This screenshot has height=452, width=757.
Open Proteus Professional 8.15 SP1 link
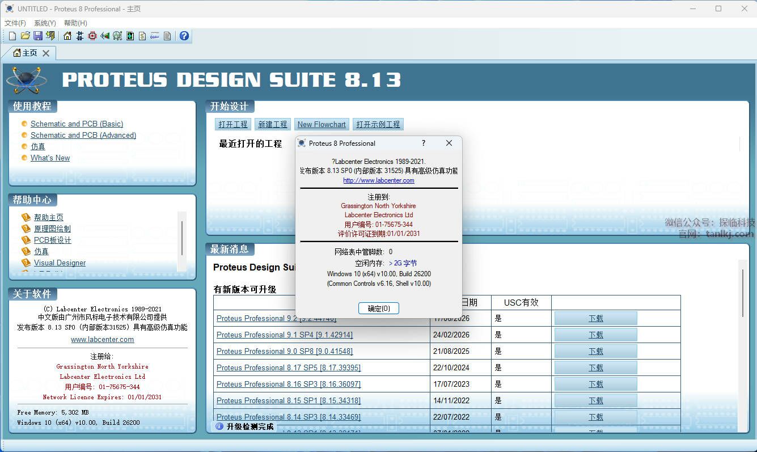click(x=289, y=400)
